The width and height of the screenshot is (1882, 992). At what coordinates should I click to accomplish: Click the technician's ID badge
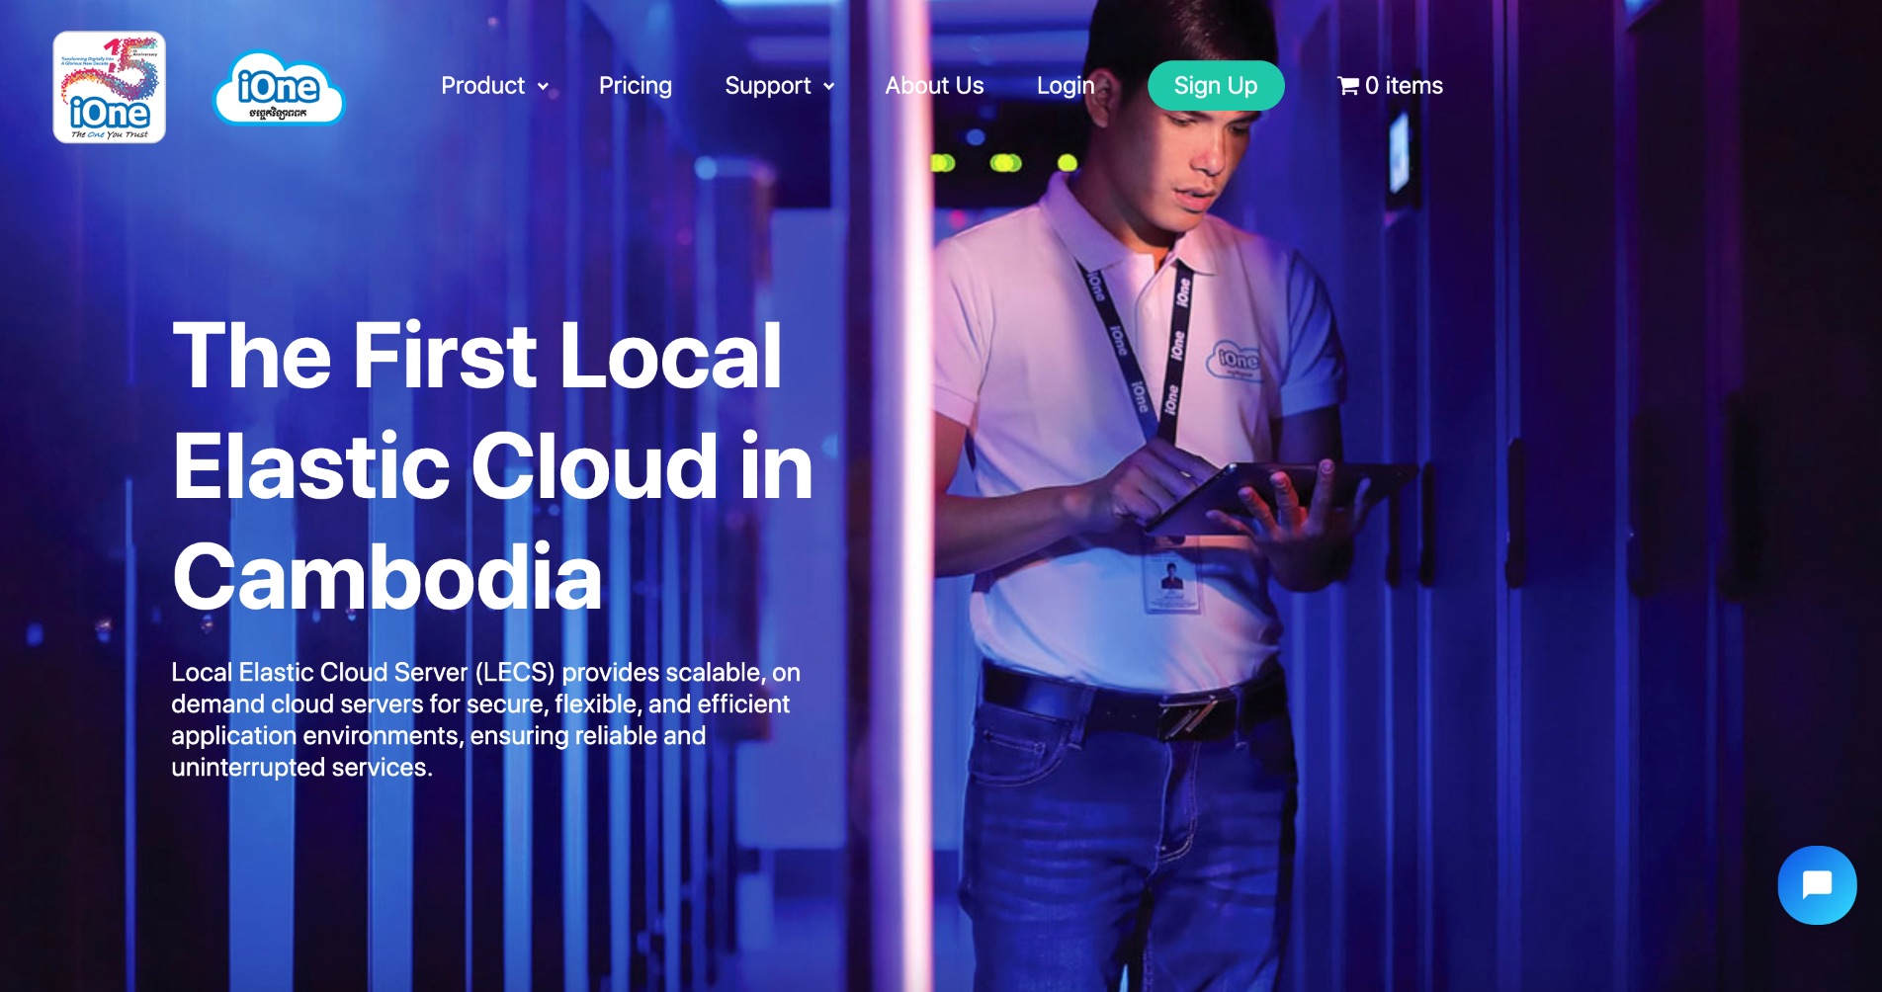tap(1170, 582)
